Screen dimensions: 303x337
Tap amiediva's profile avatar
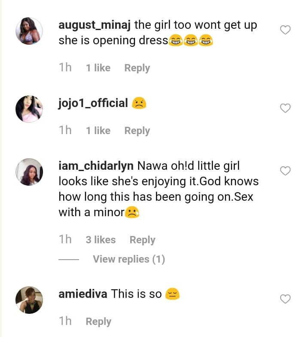29,300
